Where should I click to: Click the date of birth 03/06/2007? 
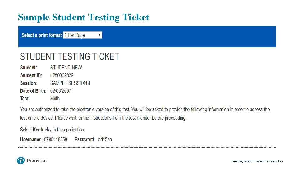61,91
